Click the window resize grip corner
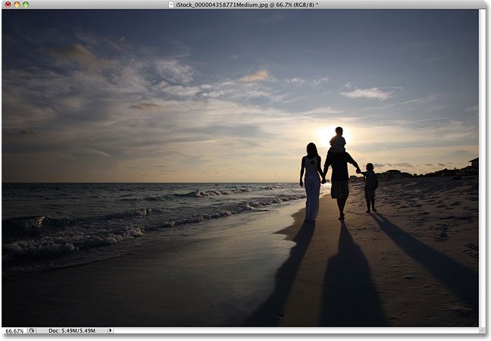491x341 pixels. pyautogui.click(x=482, y=330)
